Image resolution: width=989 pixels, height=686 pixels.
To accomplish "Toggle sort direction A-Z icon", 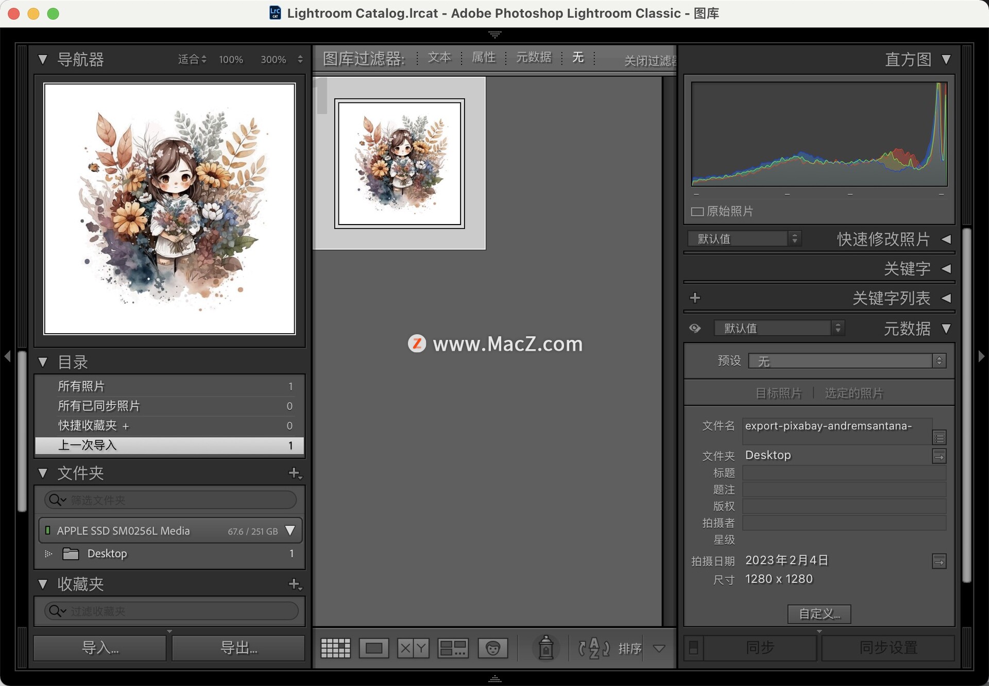I will point(593,648).
